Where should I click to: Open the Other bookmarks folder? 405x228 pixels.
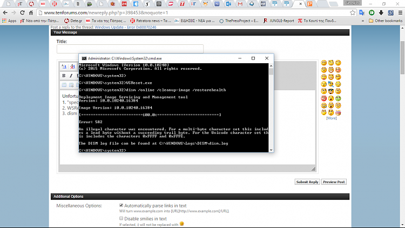[386, 21]
